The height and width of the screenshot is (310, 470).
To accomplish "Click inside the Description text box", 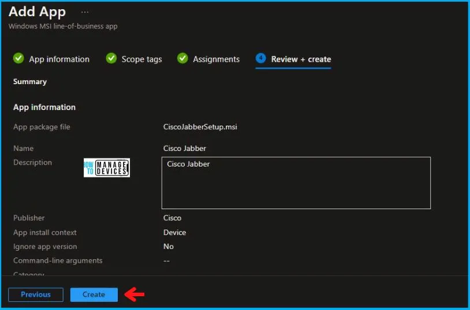I will pos(296,183).
